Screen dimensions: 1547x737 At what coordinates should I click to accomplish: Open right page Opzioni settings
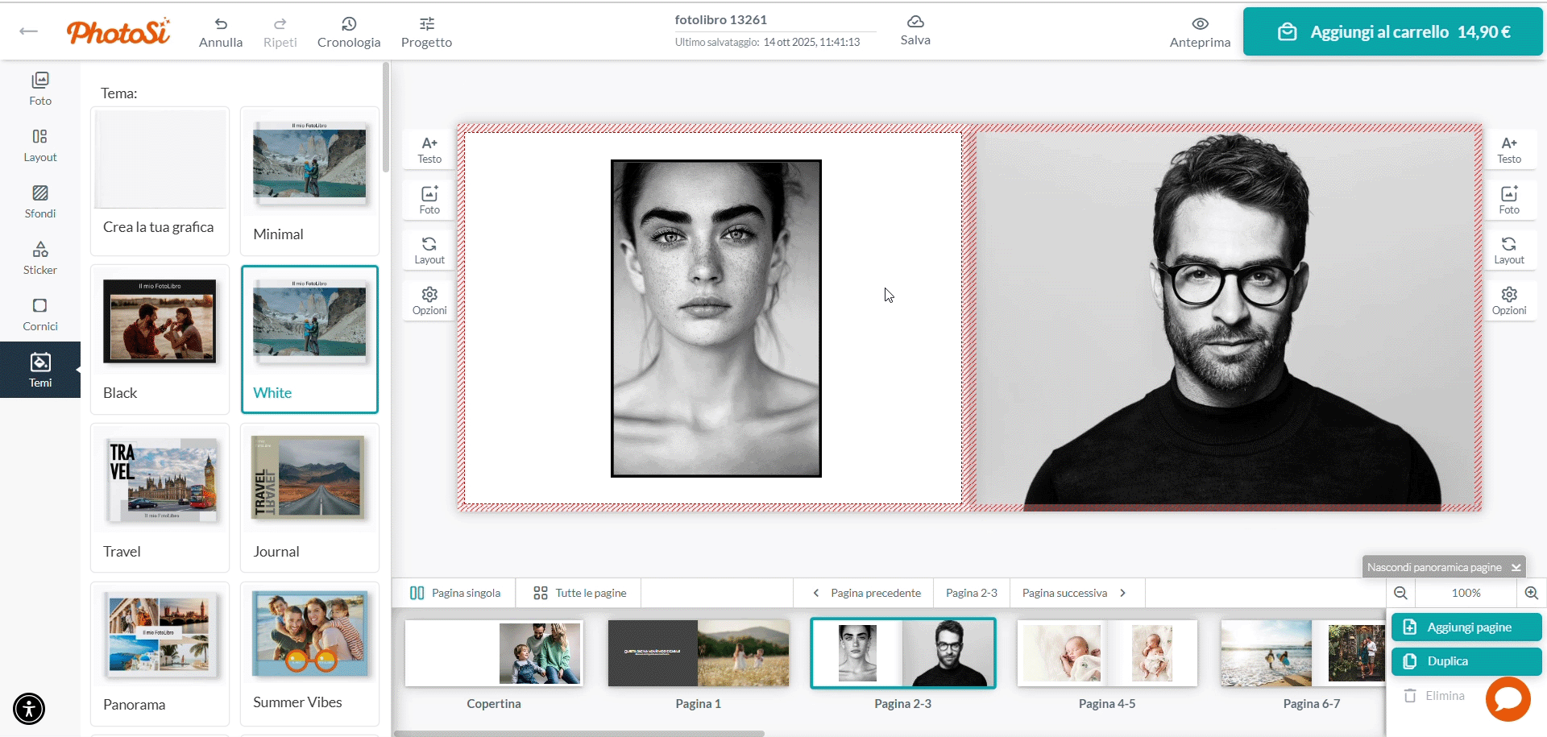pyautogui.click(x=1509, y=300)
